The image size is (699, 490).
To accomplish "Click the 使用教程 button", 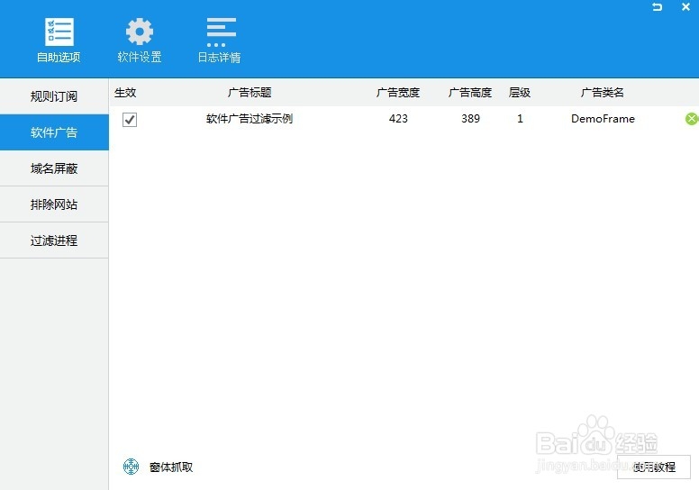I will (654, 467).
